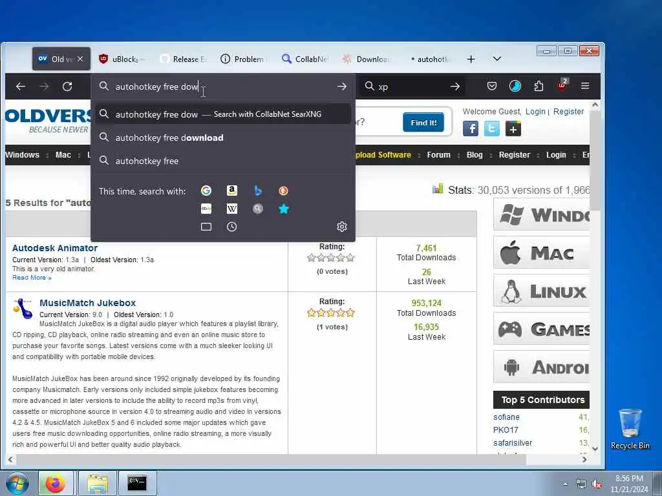The image size is (662, 496).
Task: Click the page vertical scrollbar thumb
Action: pos(595,160)
